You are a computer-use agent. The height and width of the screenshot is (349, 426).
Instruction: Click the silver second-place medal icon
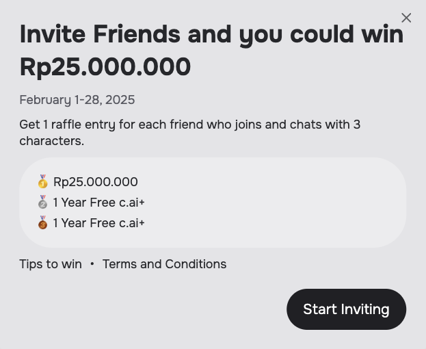click(42, 202)
